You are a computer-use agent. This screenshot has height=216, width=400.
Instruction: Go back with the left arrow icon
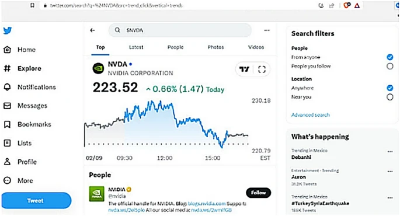92,30
